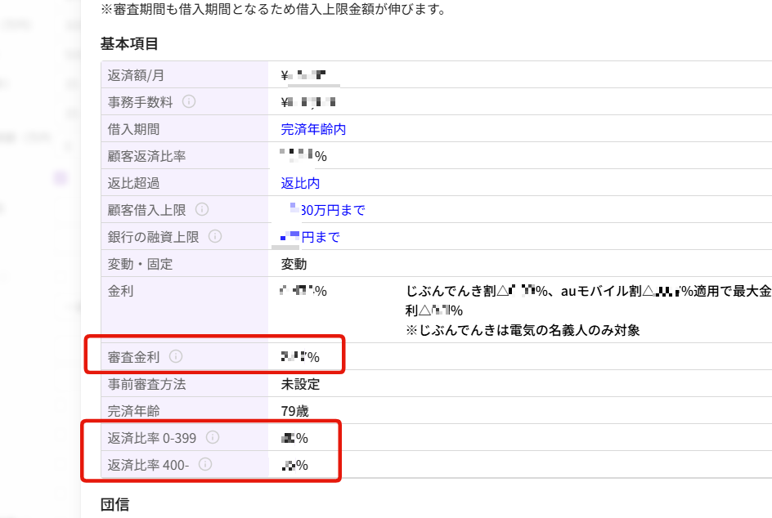Screen dimensions: 772x518
Task: Click the 基本項目 section heading
Action: click(x=129, y=42)
